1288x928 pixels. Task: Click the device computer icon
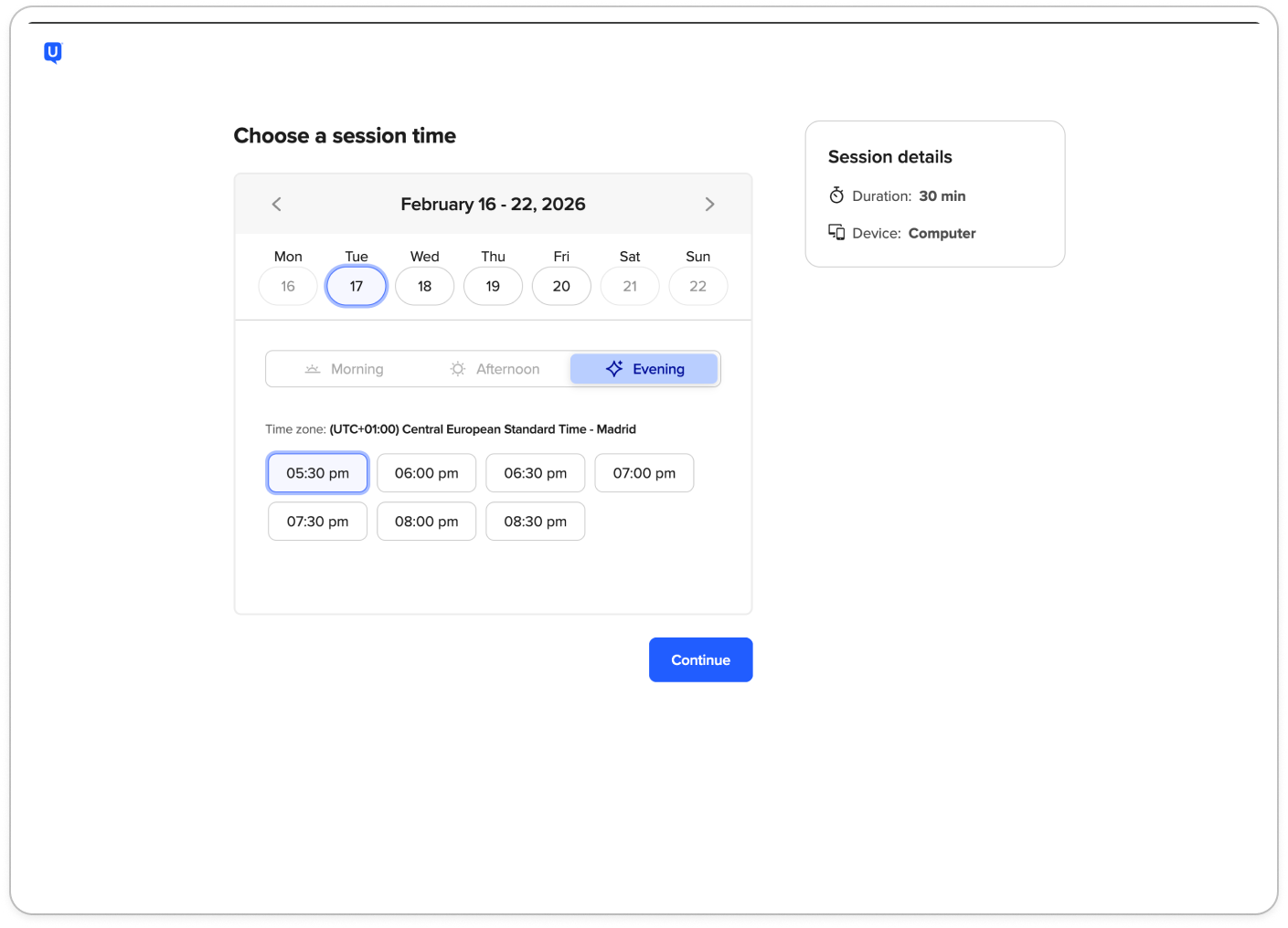[x=836, y=233]
